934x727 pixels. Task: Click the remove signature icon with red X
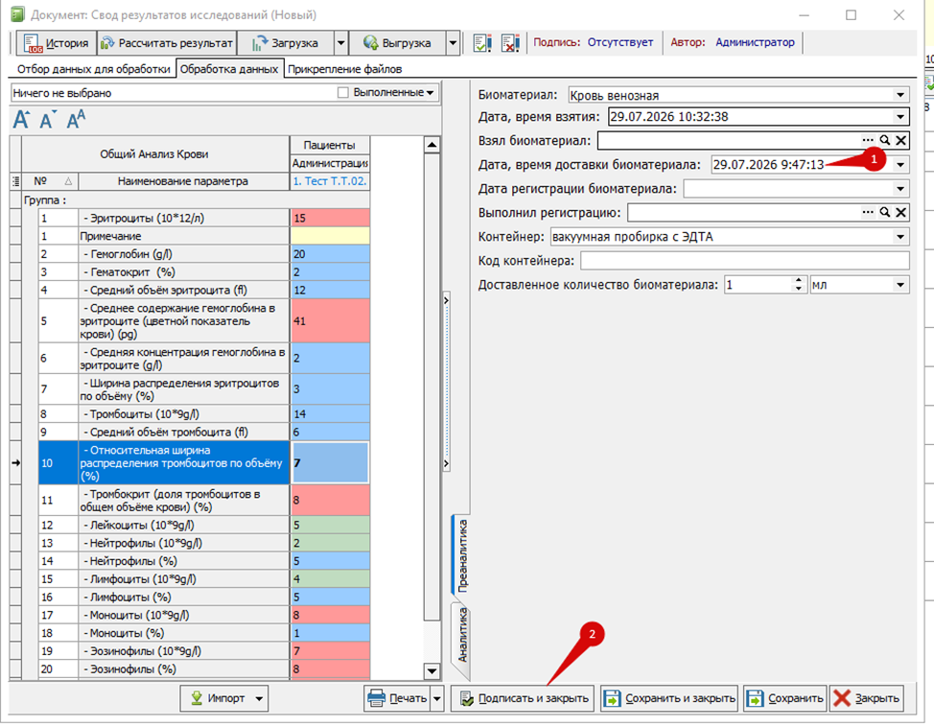coord(510,43)
